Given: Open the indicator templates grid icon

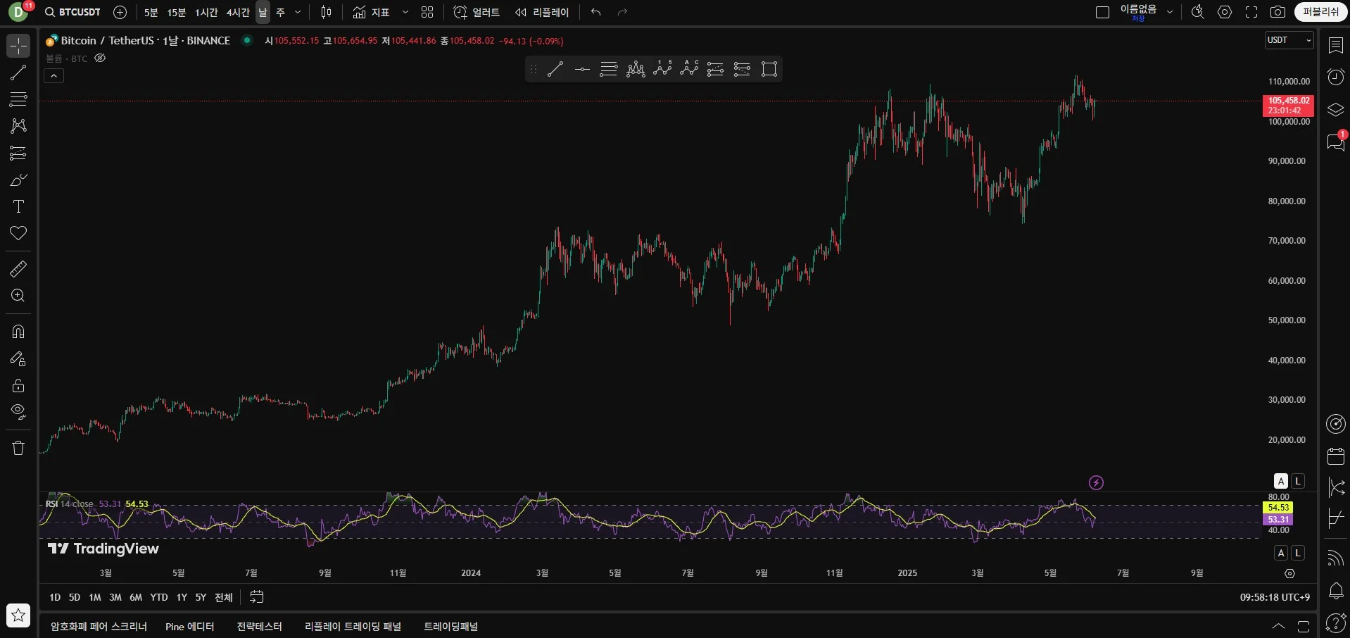Looking at the screenshot, I should [427, 12].
